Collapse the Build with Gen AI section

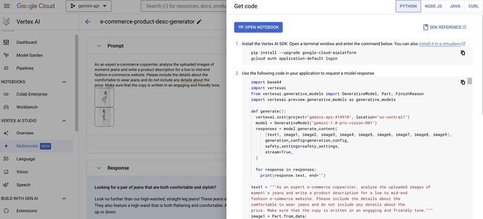click(x=64, y=198)
